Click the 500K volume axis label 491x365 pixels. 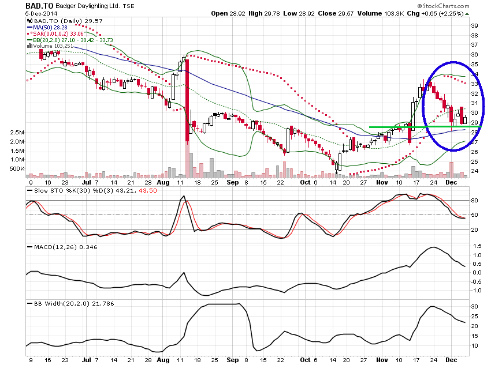coord(17,169)
